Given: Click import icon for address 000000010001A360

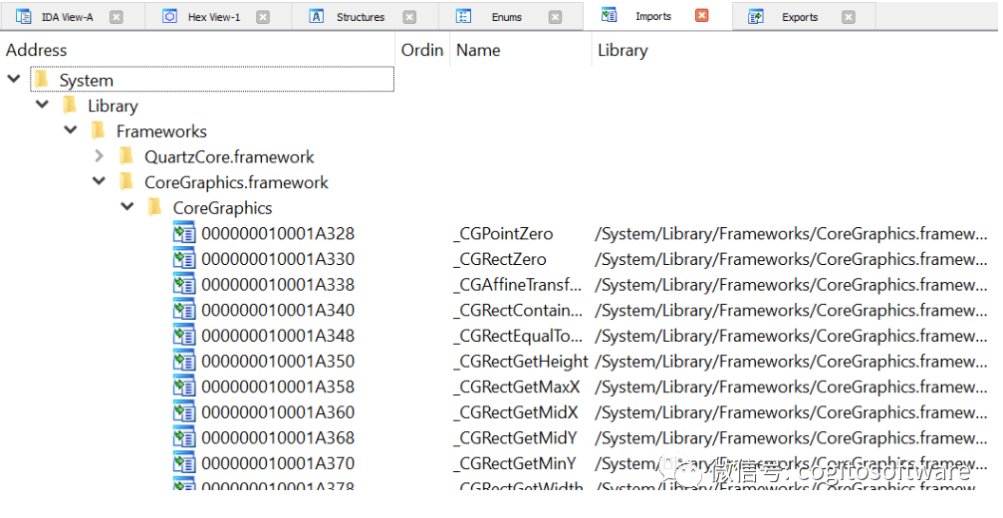Looking at the screenshot, I should point(184,412).
